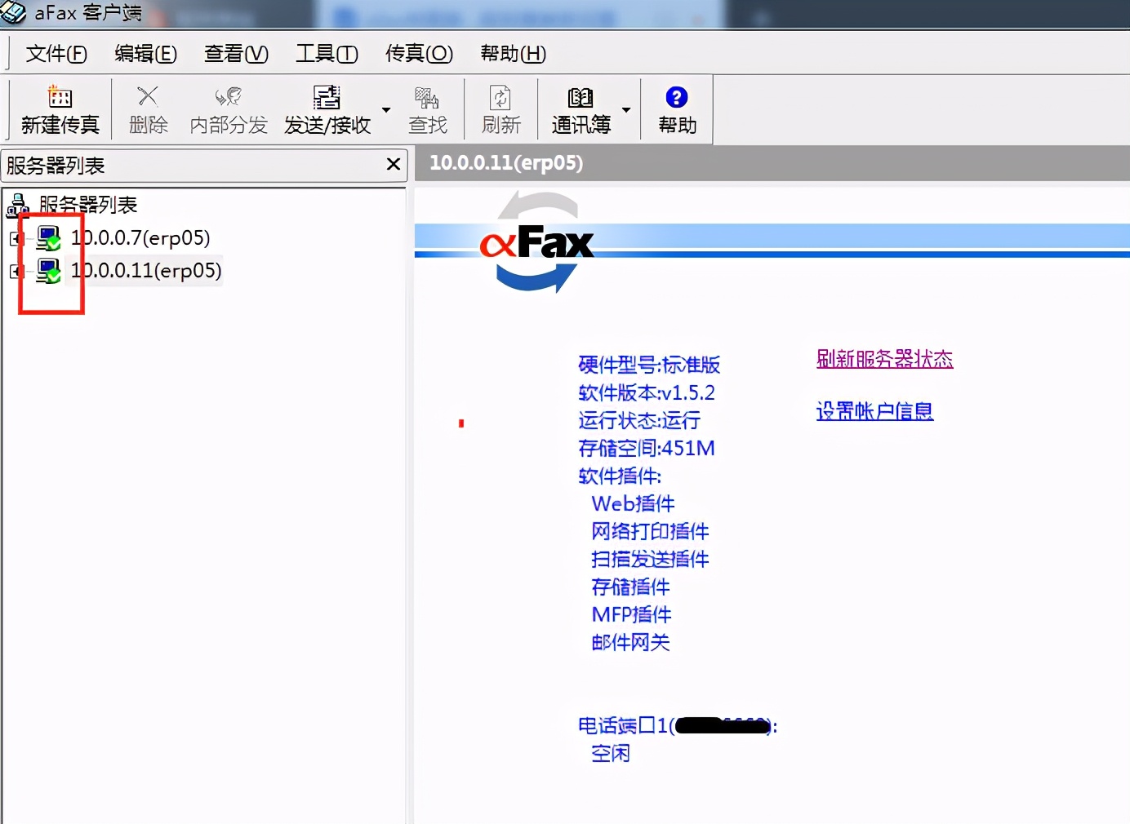The height and width of the screenshot is (824, 1130).
Task: Close the 服务器列表 panel
Action: [393, 165]
